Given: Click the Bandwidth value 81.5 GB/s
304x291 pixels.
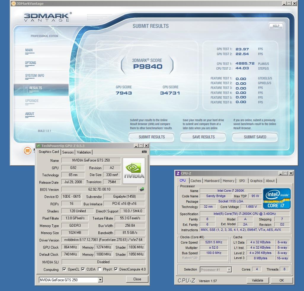Looking at the screenshot, I should pyautogui.click(x=130, y=232).
